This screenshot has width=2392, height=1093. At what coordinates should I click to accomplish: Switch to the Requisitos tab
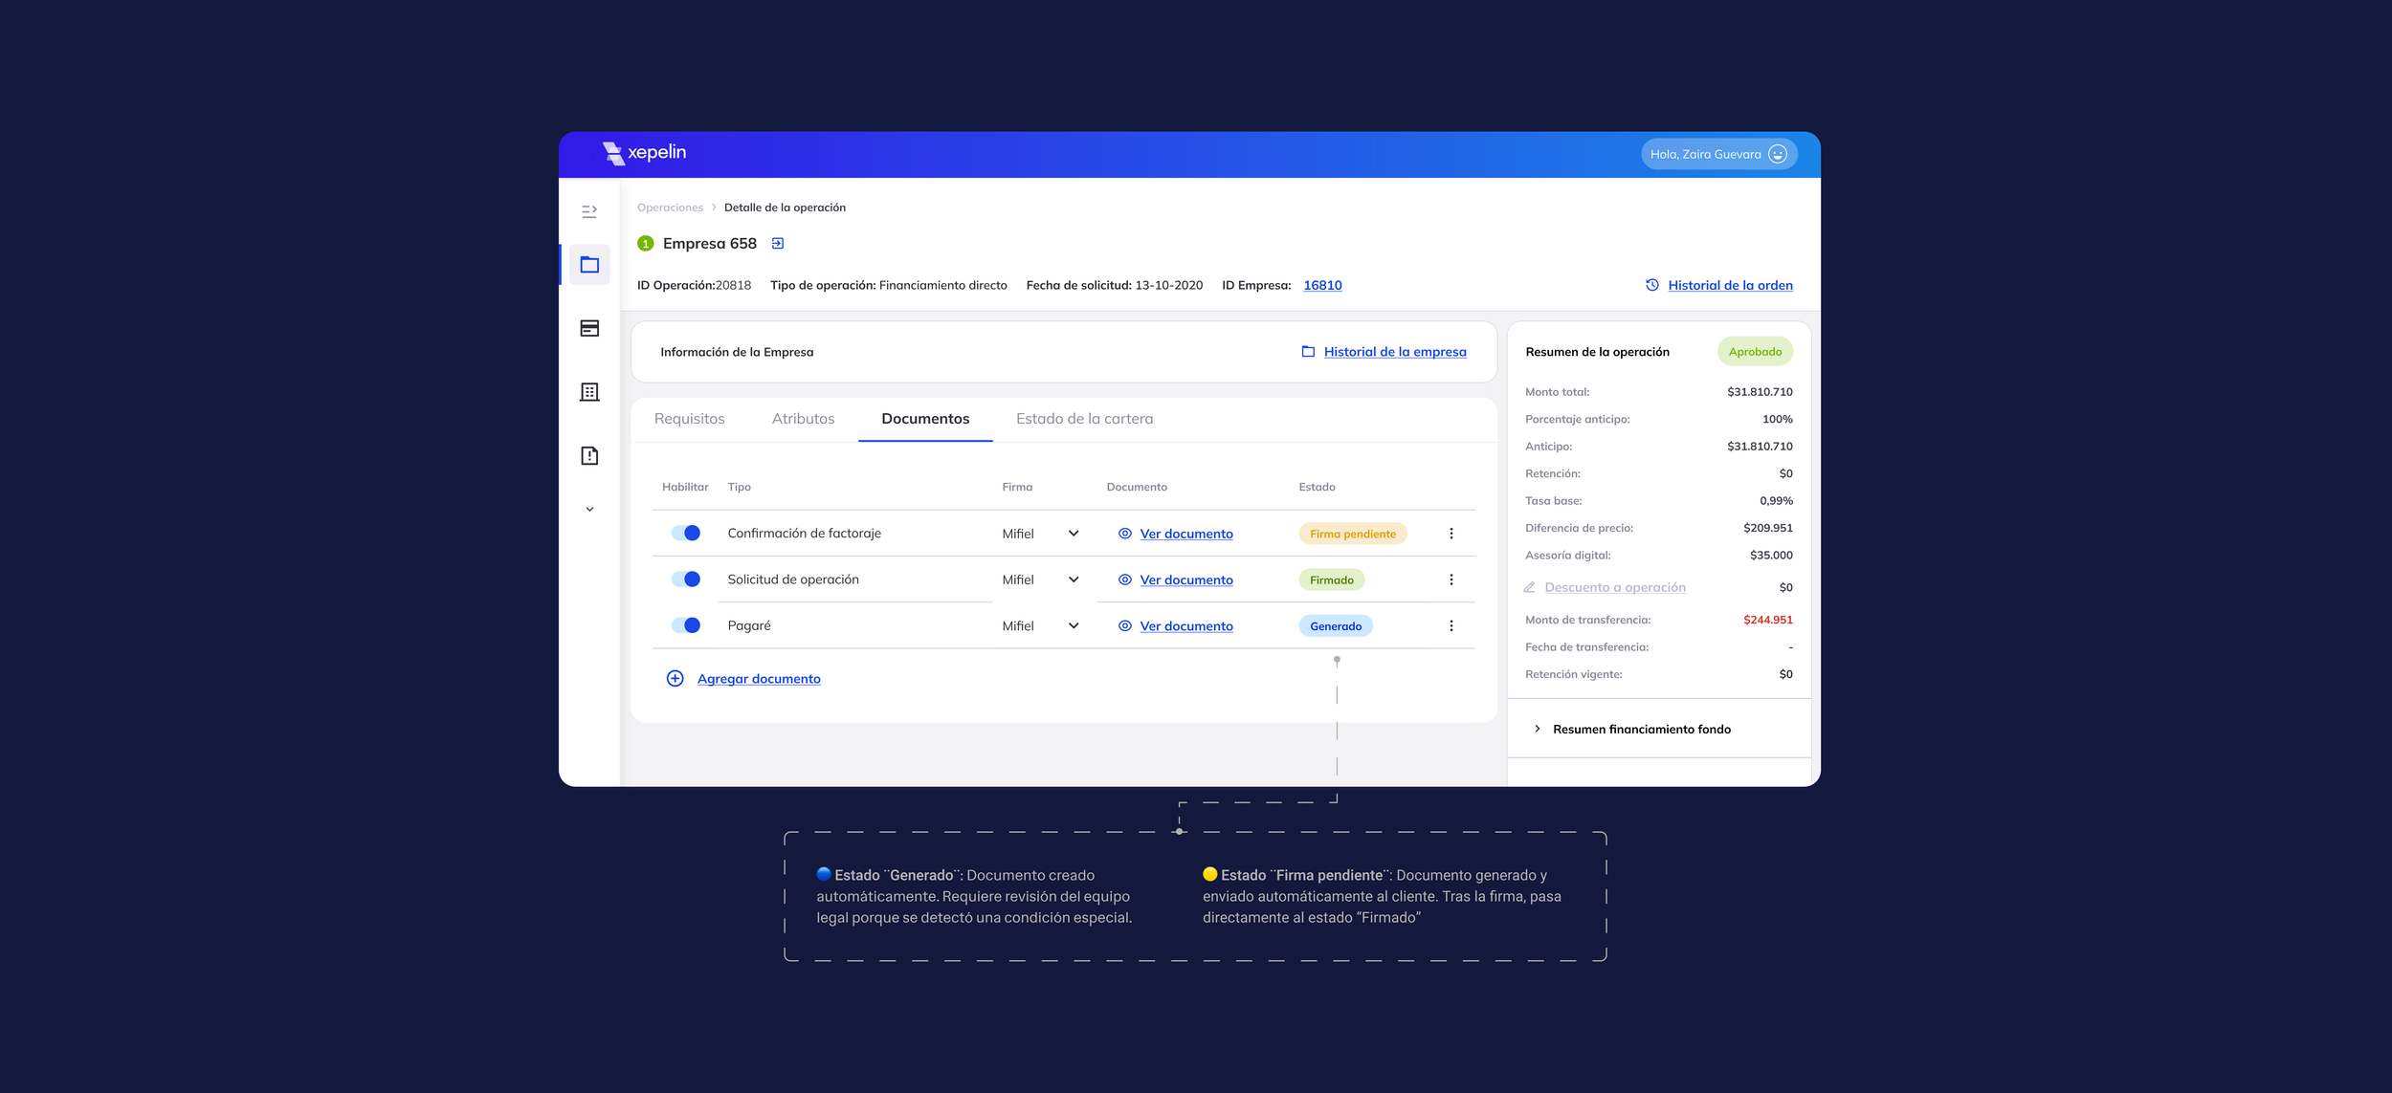tap(689, 419)
